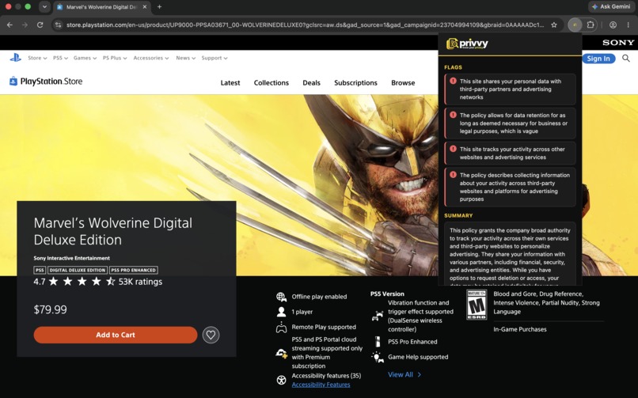Screen dimensions: 638x398
Task: Open the Deals store tab
Action: pos(311,83)
